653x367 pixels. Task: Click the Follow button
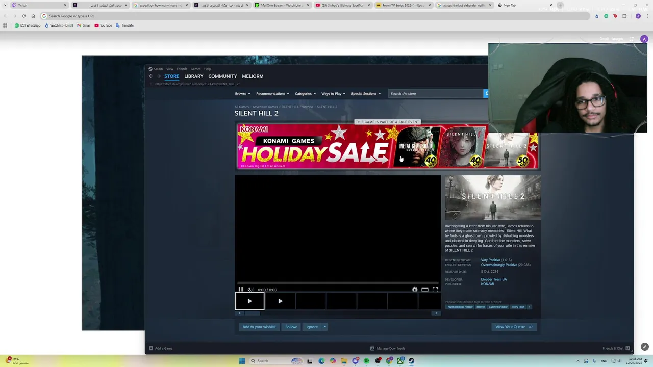291,327
